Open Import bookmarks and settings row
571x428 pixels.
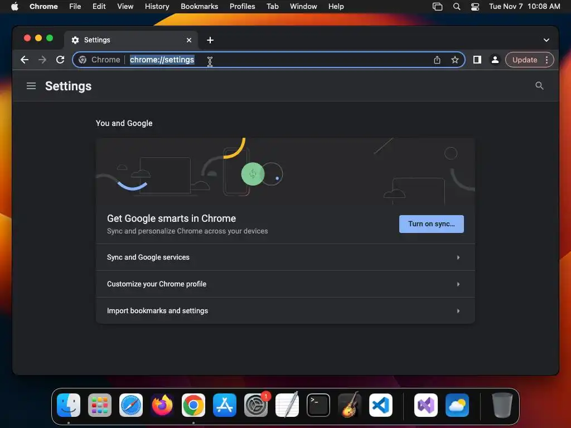(x=285, y=311)
